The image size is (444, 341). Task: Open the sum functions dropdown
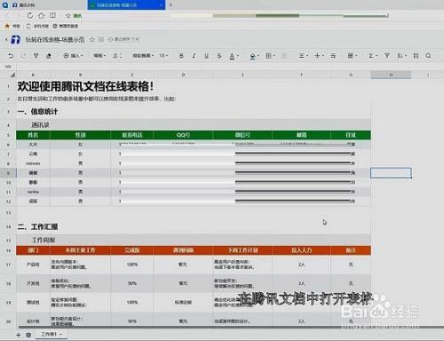tap(372, 56)
